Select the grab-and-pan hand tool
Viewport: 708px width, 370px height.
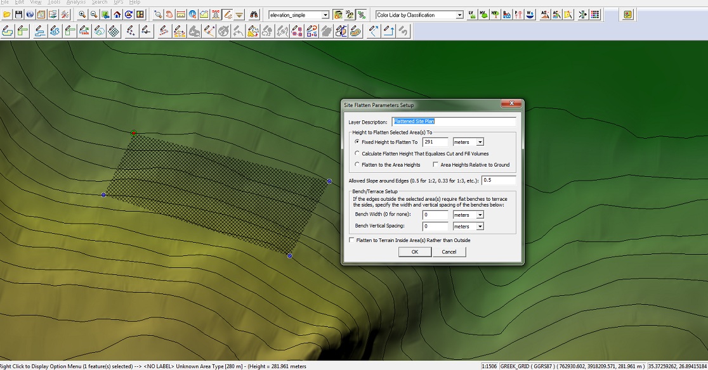pyautogui.click(x=169, y=15)
